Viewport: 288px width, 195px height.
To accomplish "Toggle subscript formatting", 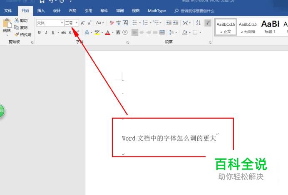I will 70,32.
